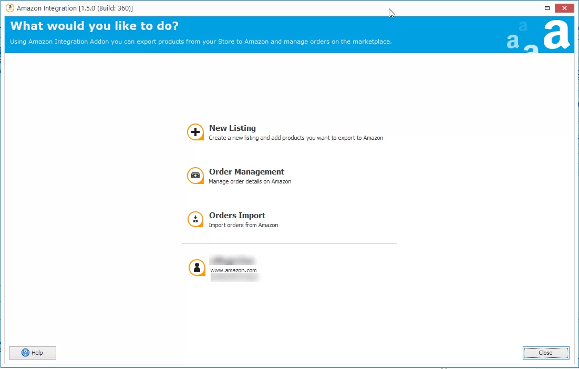Open Orders Import via its download icon
Viewport: 579px width, 369px height.
[x=195, y=219]
